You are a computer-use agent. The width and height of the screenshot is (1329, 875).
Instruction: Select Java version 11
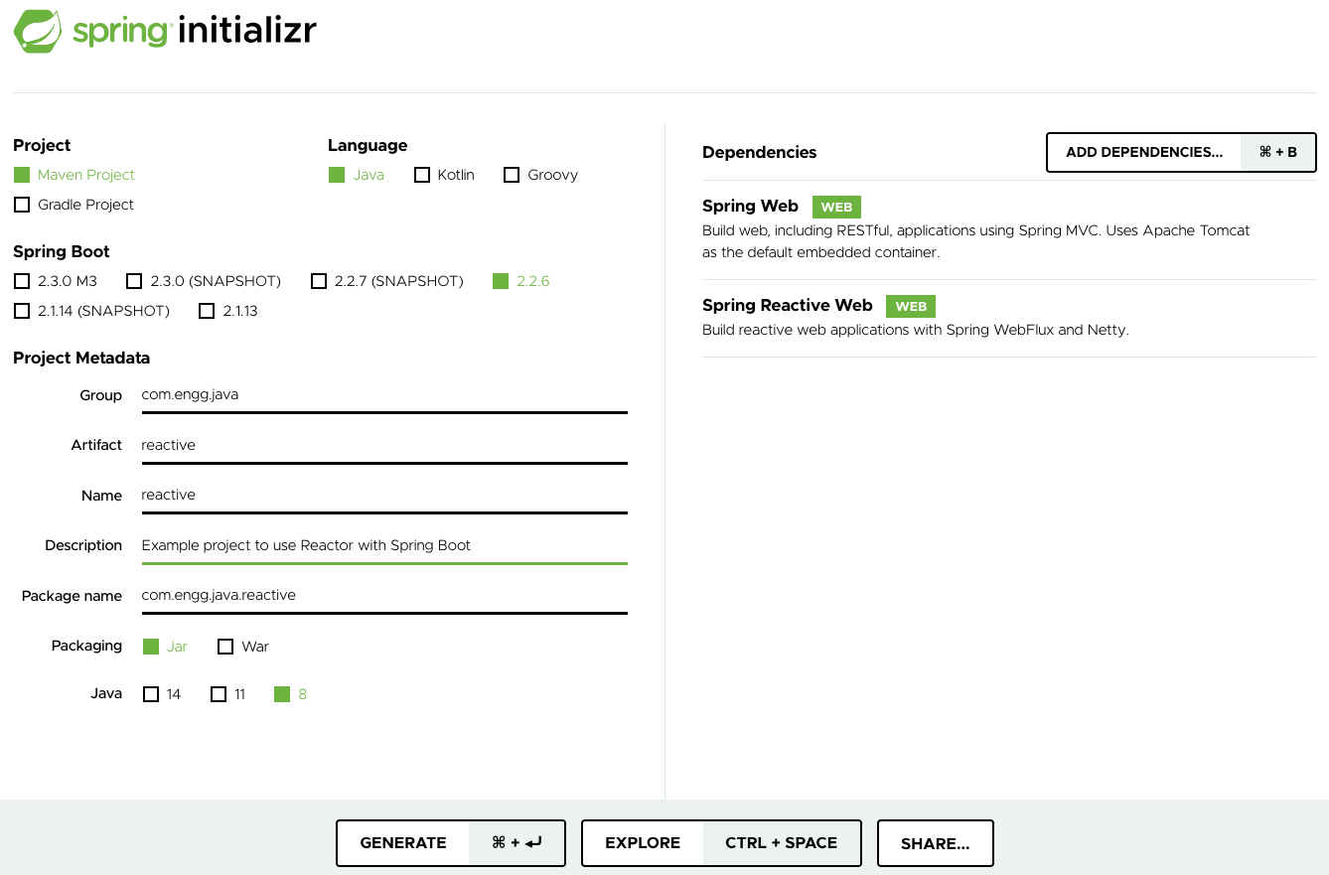(219, 693)
